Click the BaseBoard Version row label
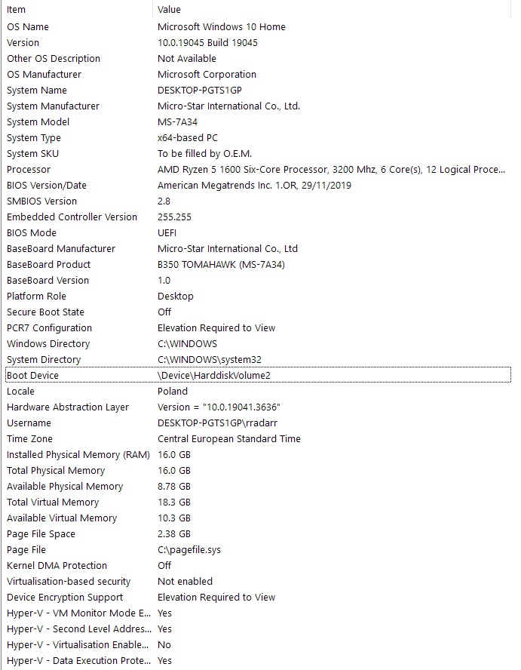This screenshot has height=670, width=521. (x=48, y=281)
